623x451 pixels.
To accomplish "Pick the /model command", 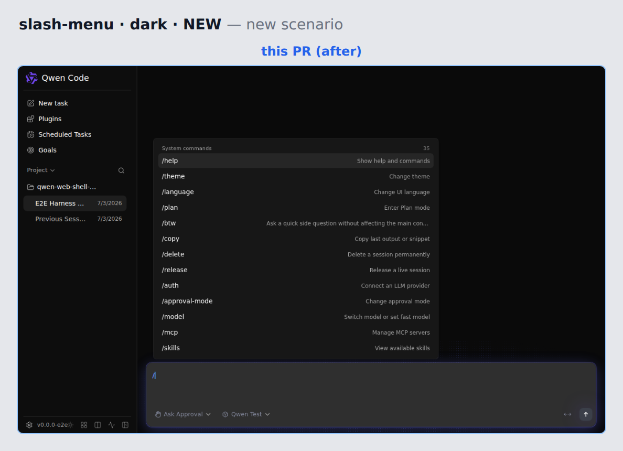I will [296, 317].
